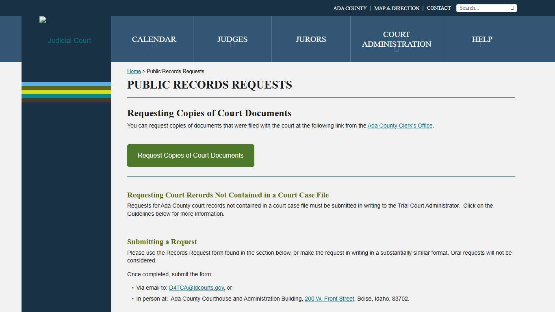Click Request Copies of Court Documents button
Screen dimensions: 555x312
pos(190,155)
